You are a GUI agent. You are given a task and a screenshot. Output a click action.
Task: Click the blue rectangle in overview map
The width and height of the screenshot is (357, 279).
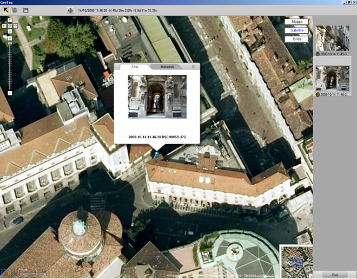[297, 263]
